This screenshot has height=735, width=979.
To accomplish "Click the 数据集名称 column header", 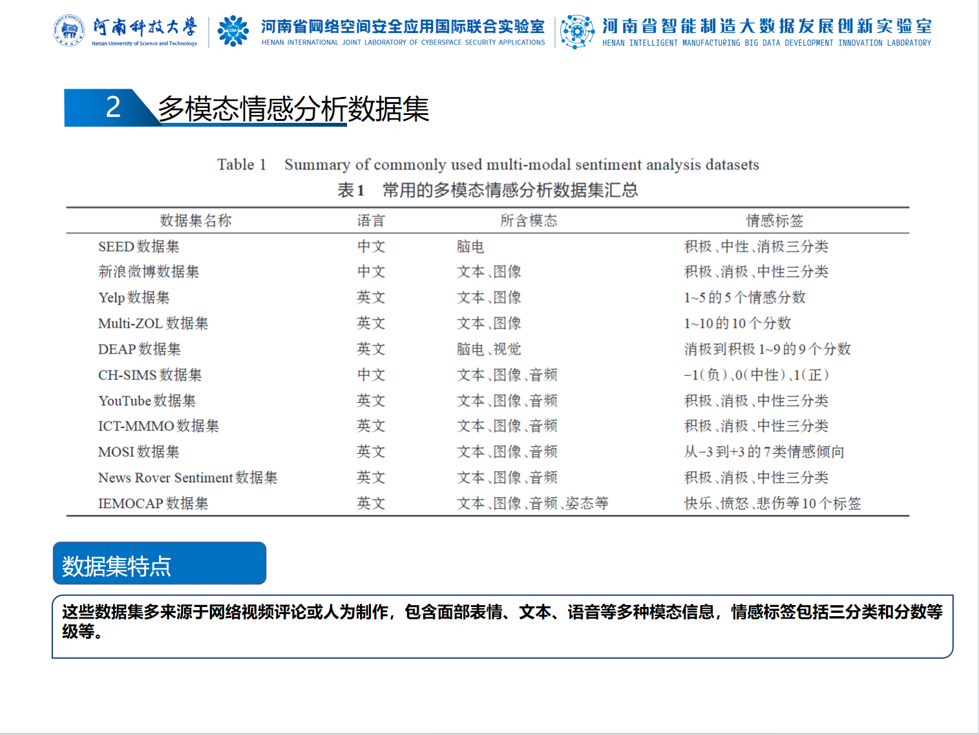I will pyautogui.click(x=196, y=220).
